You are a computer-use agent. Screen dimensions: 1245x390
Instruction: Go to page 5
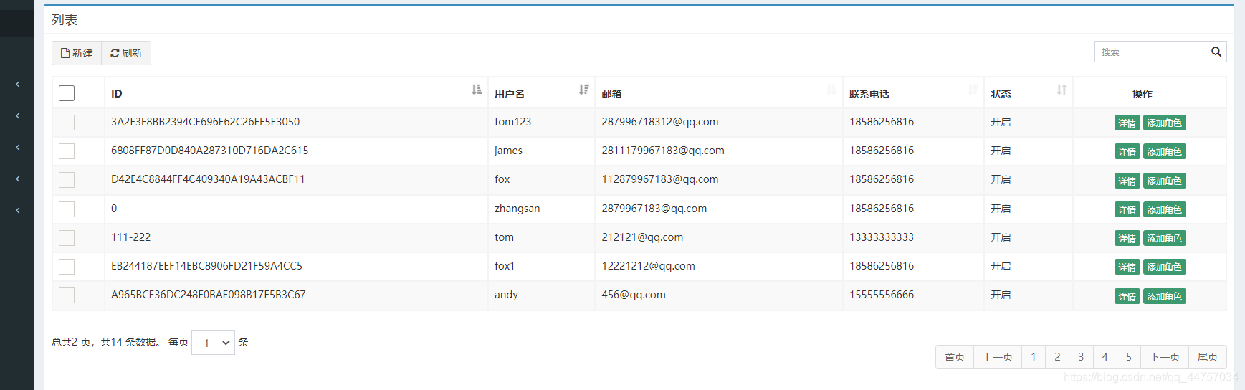point(1129,357)
